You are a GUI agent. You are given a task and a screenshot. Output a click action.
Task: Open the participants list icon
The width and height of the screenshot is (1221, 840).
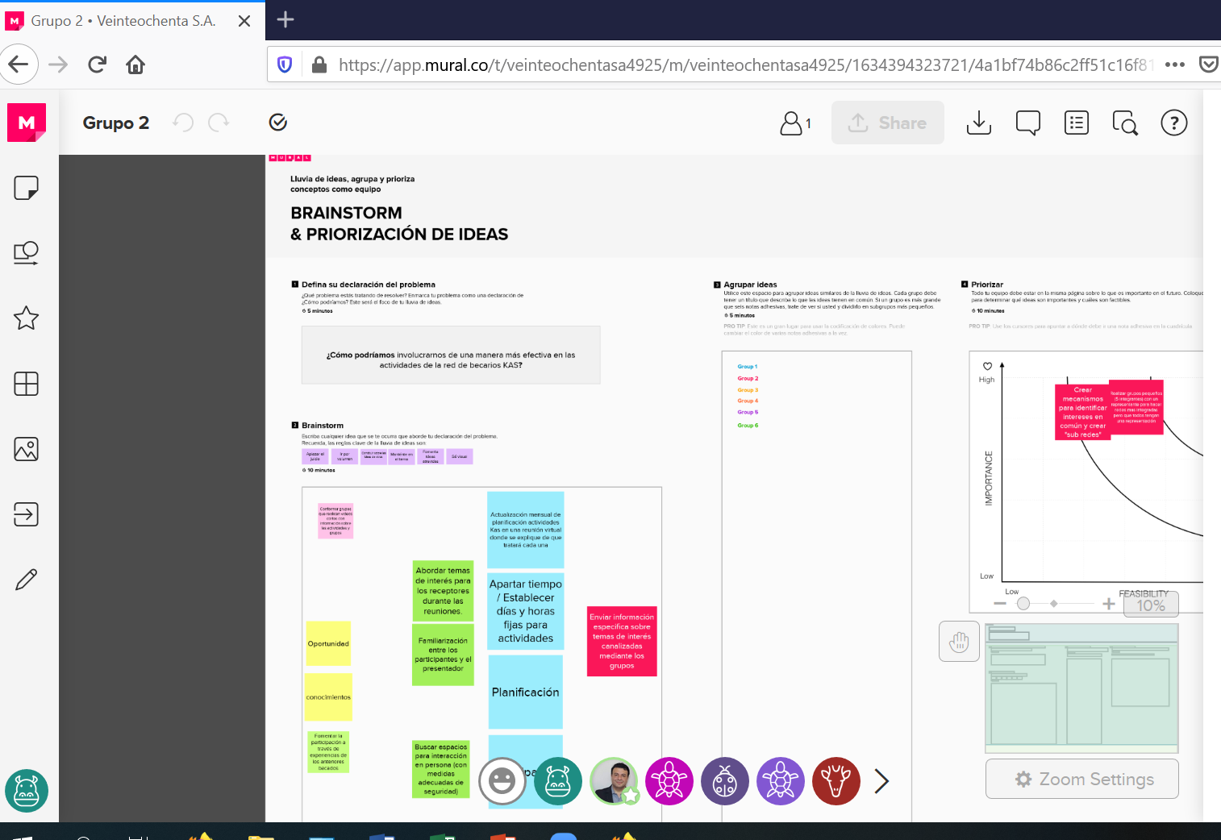[x=795, y=123]
